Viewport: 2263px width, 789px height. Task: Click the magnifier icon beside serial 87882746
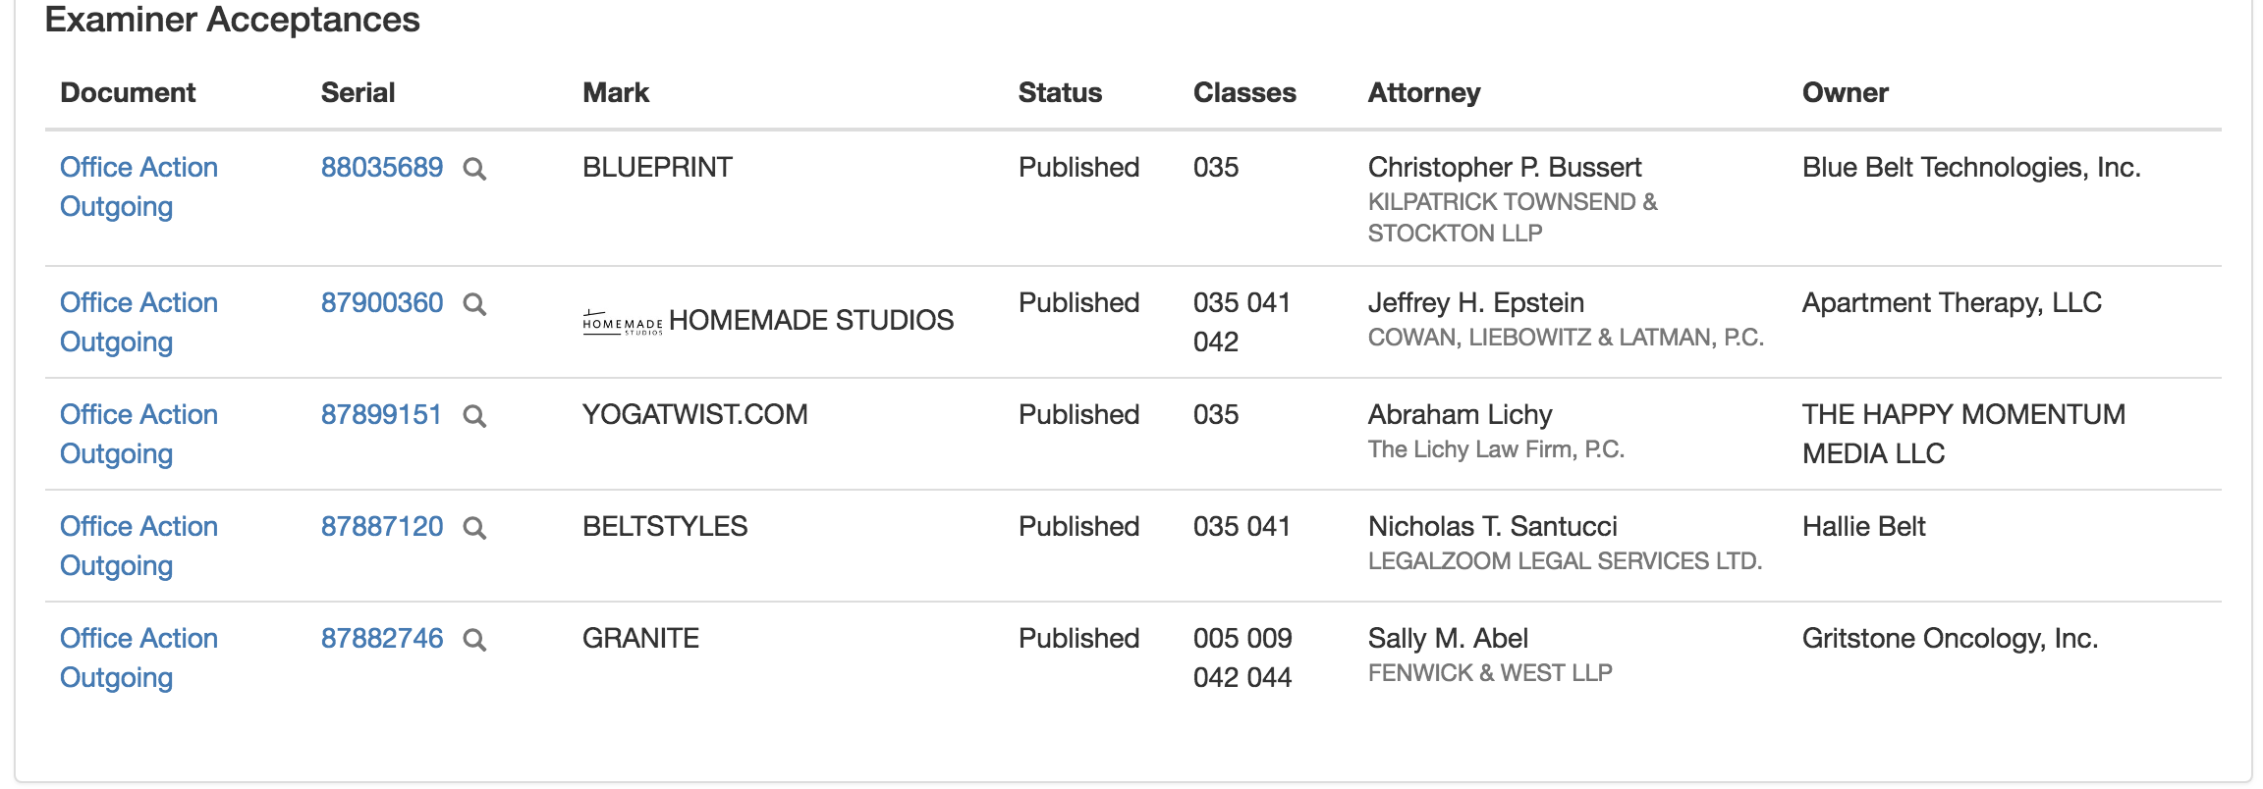click(474, 640)
